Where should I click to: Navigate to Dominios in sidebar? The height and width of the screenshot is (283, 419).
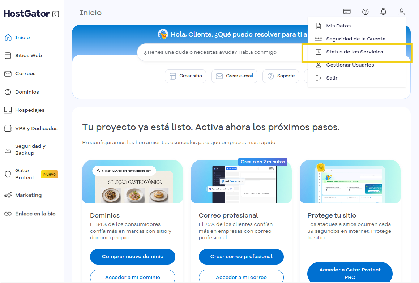tap(27, 92)
